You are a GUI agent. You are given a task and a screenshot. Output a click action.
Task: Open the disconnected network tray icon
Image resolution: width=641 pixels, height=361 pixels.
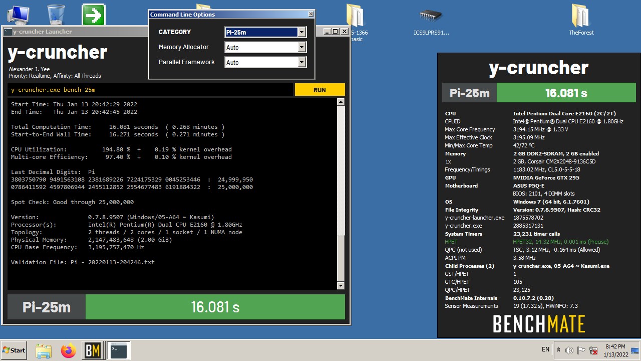[x=593, y=350]
